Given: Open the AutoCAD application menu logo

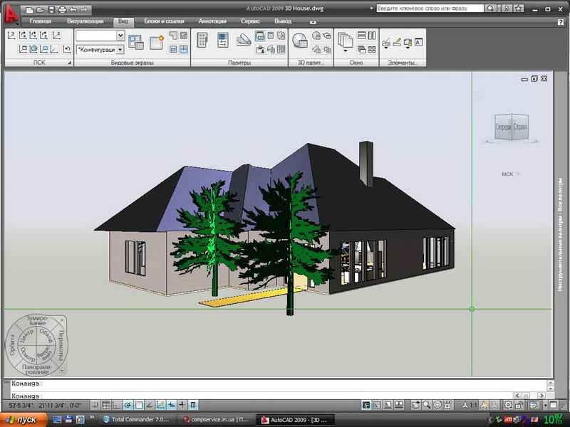Looking at the screenshot, I should pos(10,13).
